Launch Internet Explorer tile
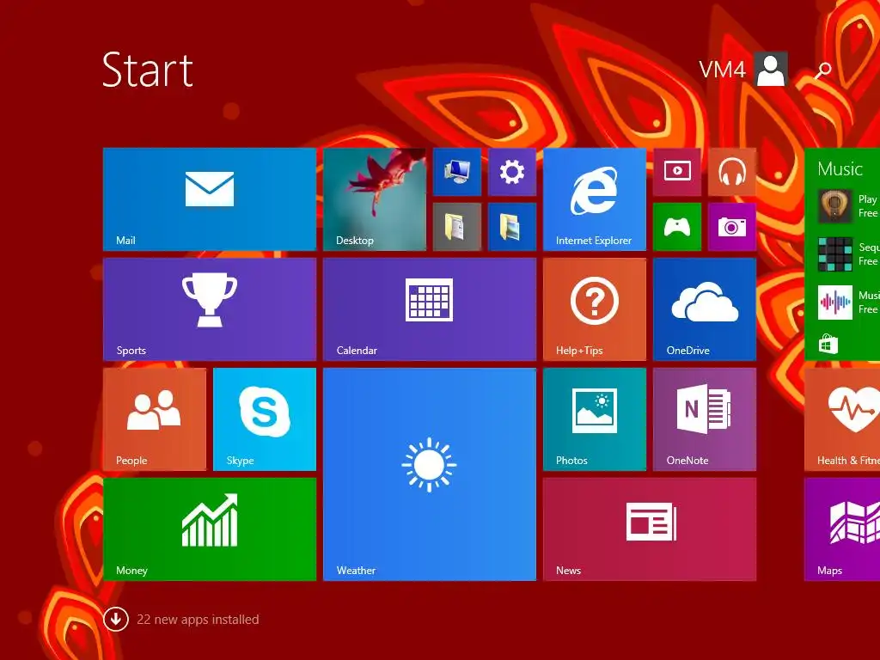The height and width of the screenshot is (660, 880). coord(595,199)
